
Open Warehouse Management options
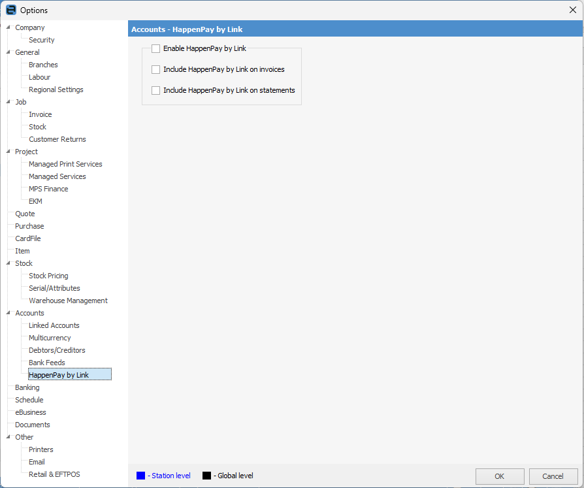(x=68, y=301)
